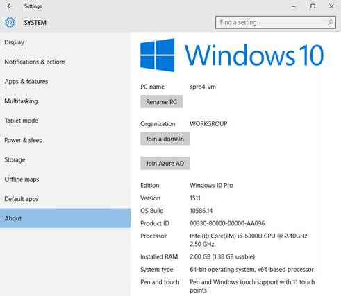
Task: Click the Product ID value 00330-80000-00000-AA096
Action: [227, 223]
